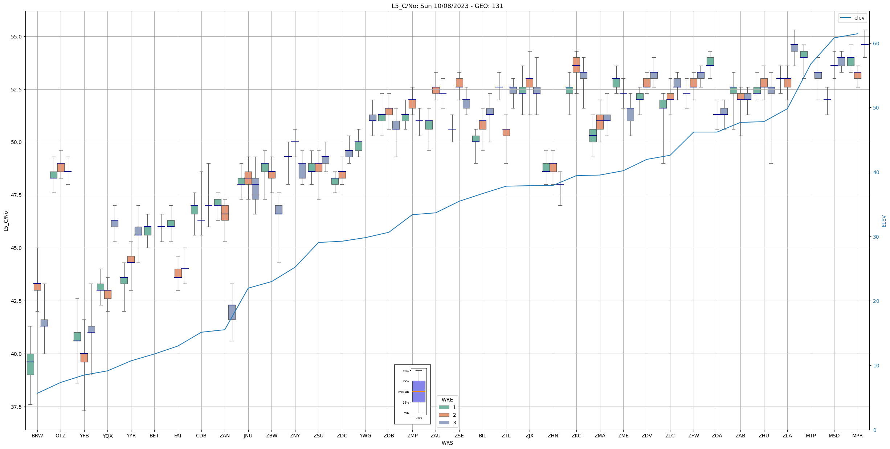
Task: Click the ZDC station tick label
Action: pos(342,436)
